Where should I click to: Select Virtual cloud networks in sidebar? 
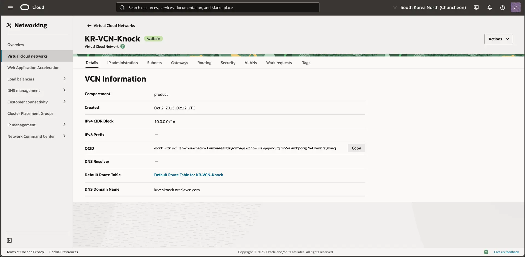tap(37, 56)
